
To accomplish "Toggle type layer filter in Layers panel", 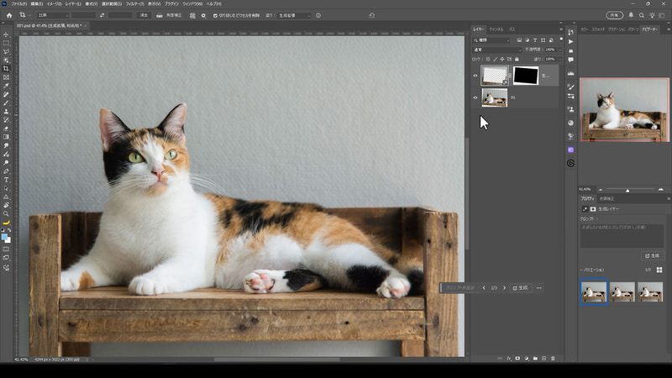I will click(535, 40).
